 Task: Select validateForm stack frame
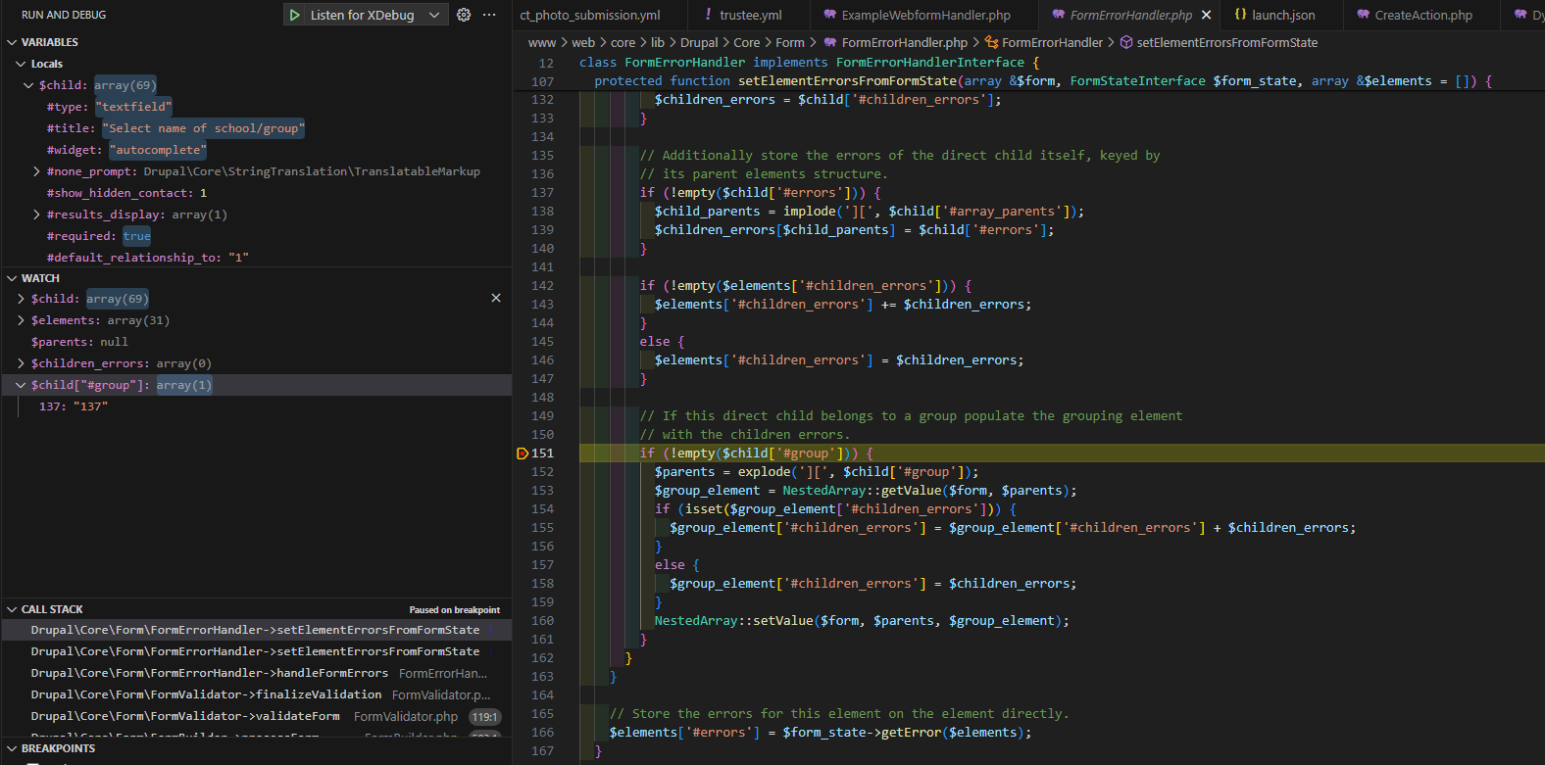[257, 716]
